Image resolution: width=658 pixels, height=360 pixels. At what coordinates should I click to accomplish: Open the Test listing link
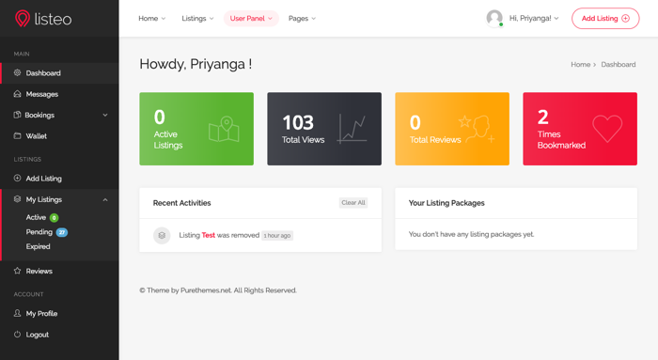tap(208, 235)
